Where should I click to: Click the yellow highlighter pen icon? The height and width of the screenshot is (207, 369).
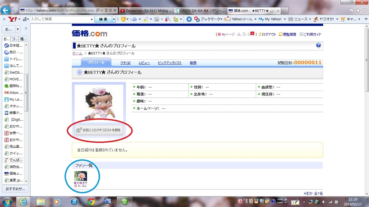coord(146,19)
